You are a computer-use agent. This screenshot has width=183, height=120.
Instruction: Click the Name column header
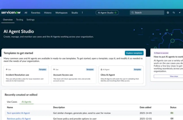(10, 107)
